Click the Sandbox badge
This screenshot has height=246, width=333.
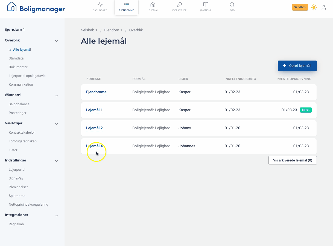click(x=300, y=7)
